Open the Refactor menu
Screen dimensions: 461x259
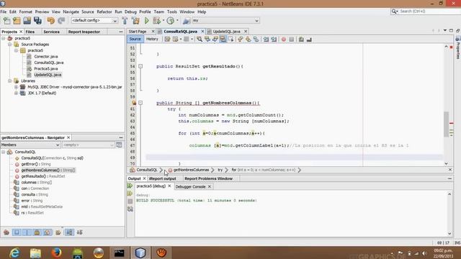tap(104, 12)
